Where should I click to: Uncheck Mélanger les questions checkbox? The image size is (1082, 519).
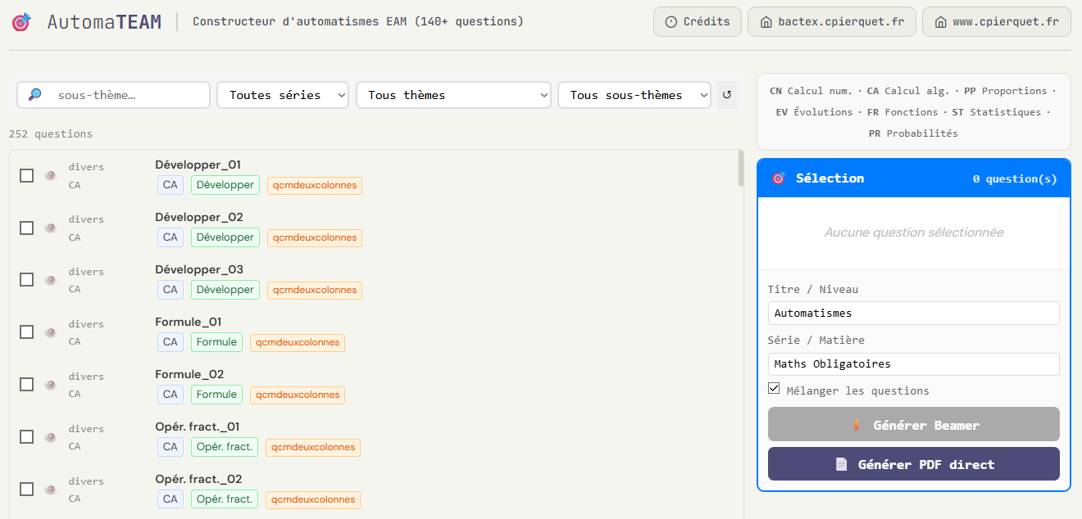pos(774,389)
